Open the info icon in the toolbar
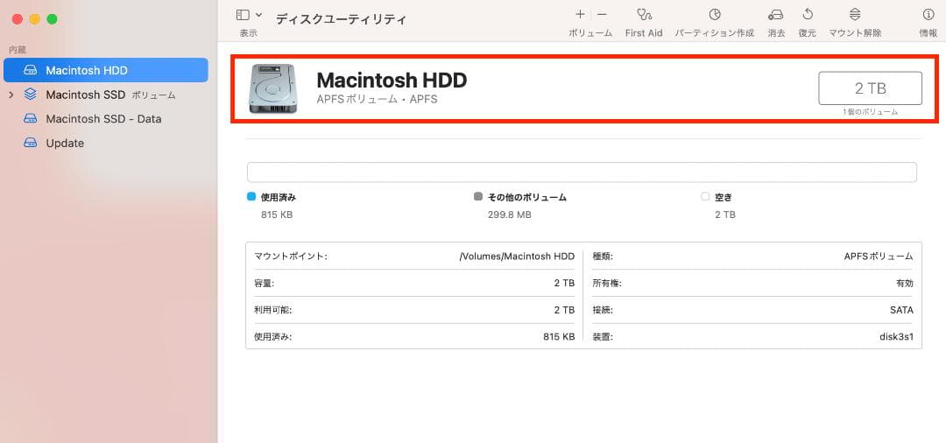The image size is (946, 443). [x=928, y=15]
